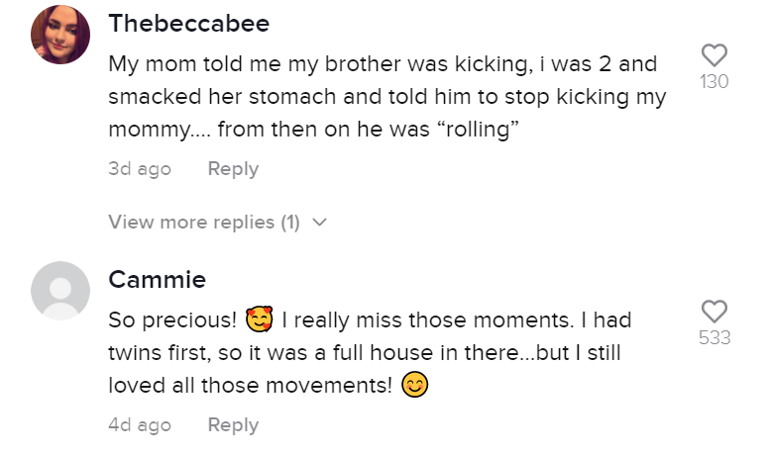The height and width of the screenshot is (455, 768).
Task: Visit the Cammie username link
Action: click(157, 280)
